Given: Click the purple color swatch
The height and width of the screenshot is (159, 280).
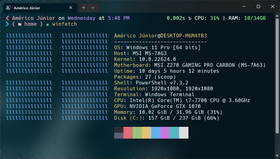Looking at the screenshot, I should pos(165,133).
